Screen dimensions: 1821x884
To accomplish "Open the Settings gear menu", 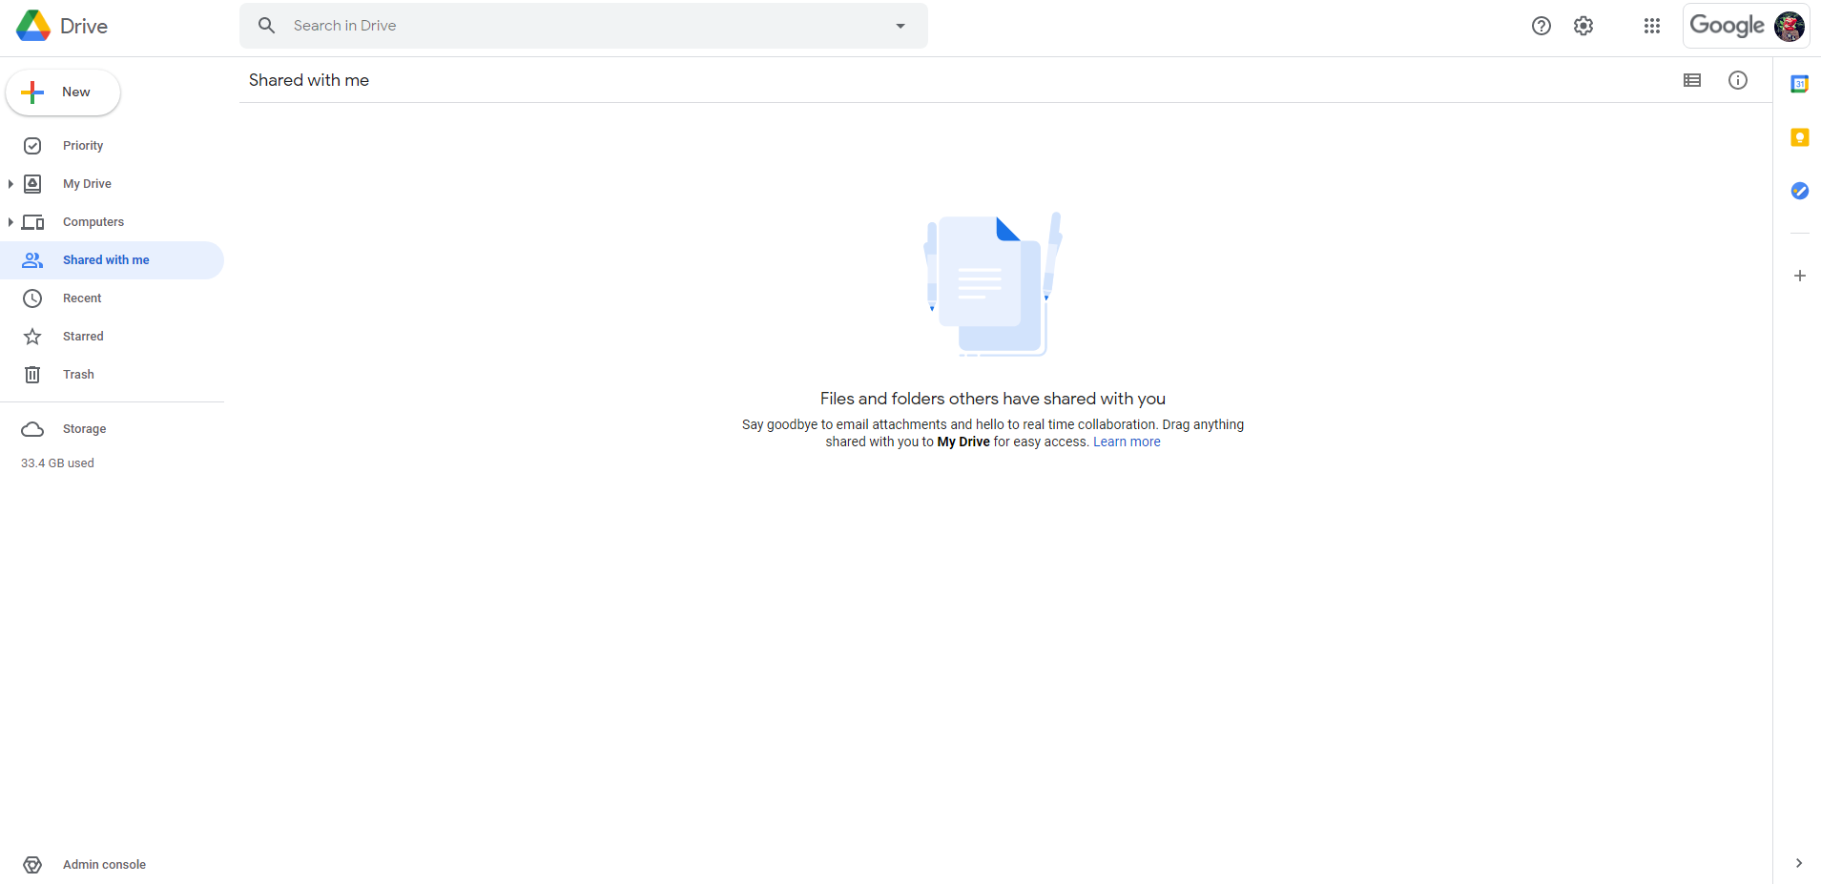I will click(1583, 26).
